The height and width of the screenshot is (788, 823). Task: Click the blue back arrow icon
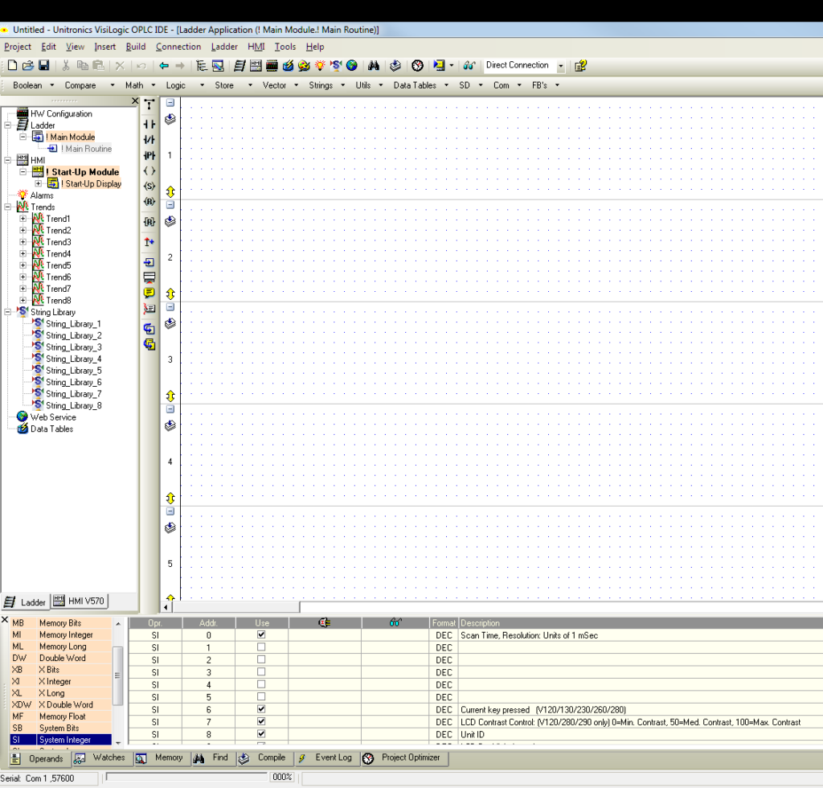click(164, 66)
